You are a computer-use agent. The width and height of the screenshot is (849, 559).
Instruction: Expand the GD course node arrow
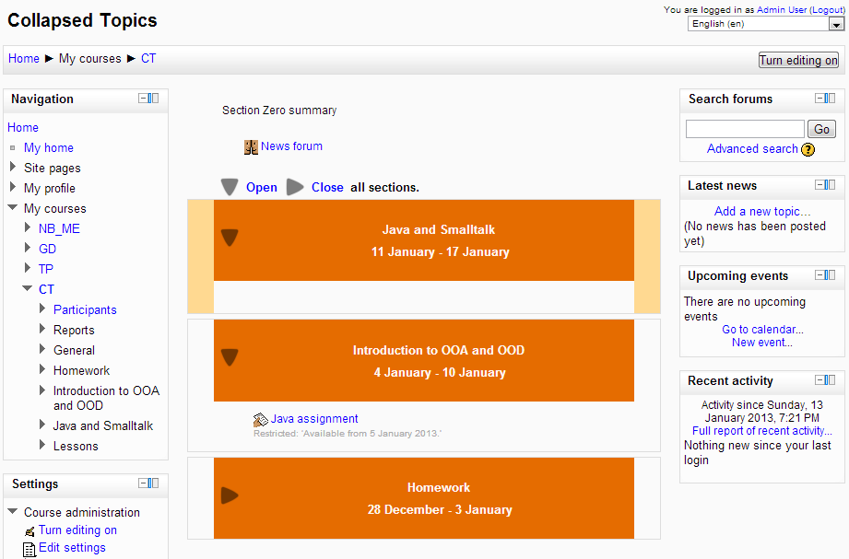point(28,248)
